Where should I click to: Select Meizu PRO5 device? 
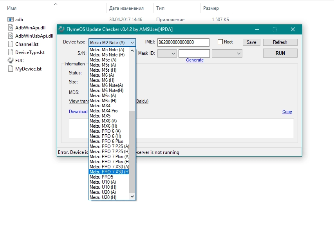pos(109,177)
